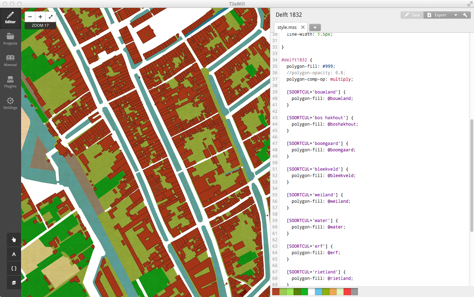Open the Plugins section

10,82
